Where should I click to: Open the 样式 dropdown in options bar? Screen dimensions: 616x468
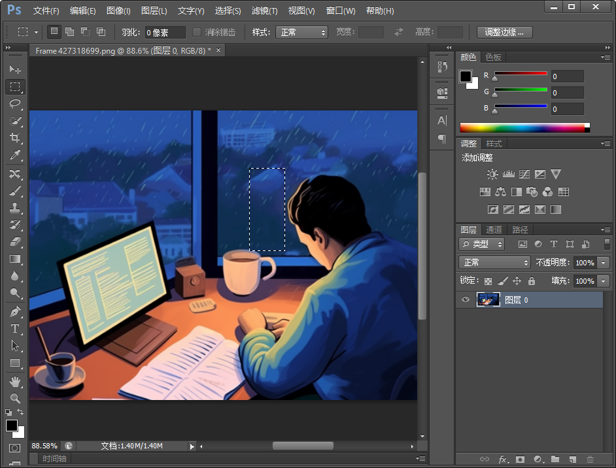click(x=302, y=32)
